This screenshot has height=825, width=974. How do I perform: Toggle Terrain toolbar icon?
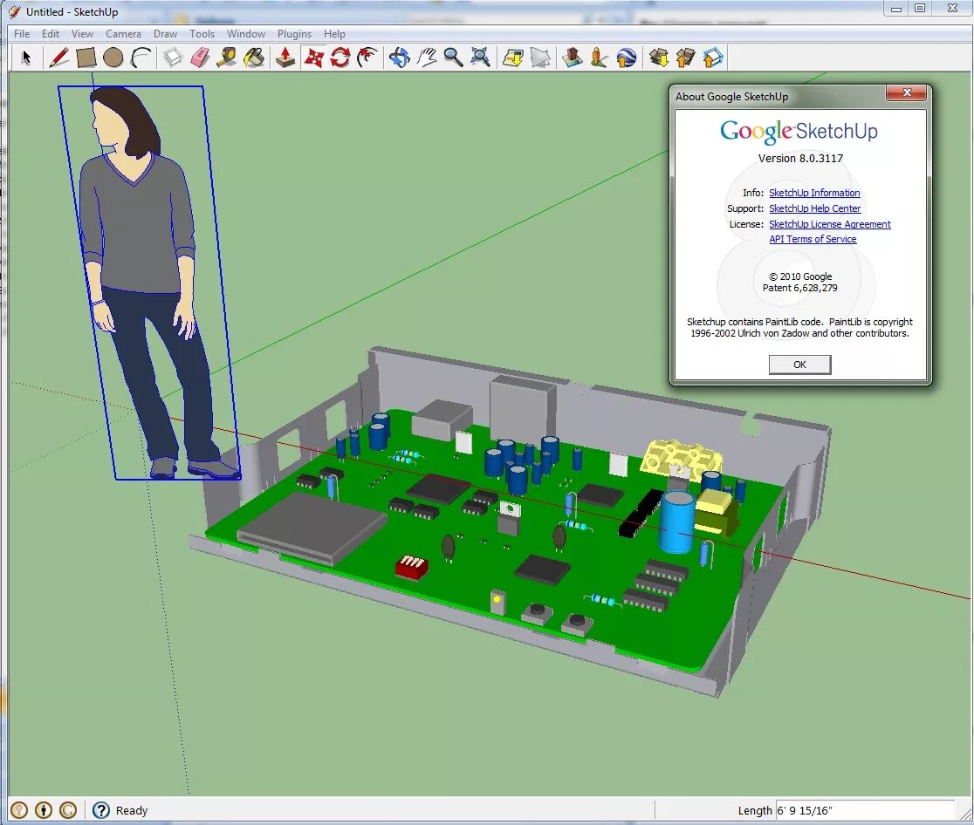[x=539, y=58]
